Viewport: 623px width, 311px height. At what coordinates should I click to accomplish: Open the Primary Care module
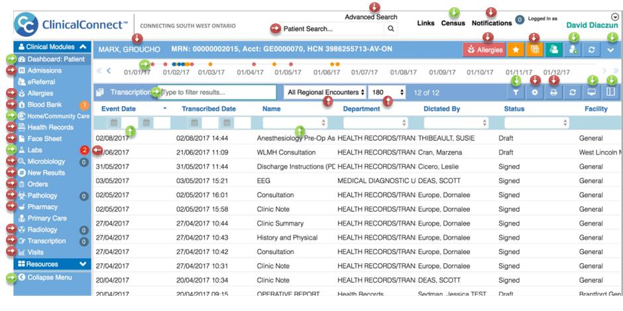47,218
